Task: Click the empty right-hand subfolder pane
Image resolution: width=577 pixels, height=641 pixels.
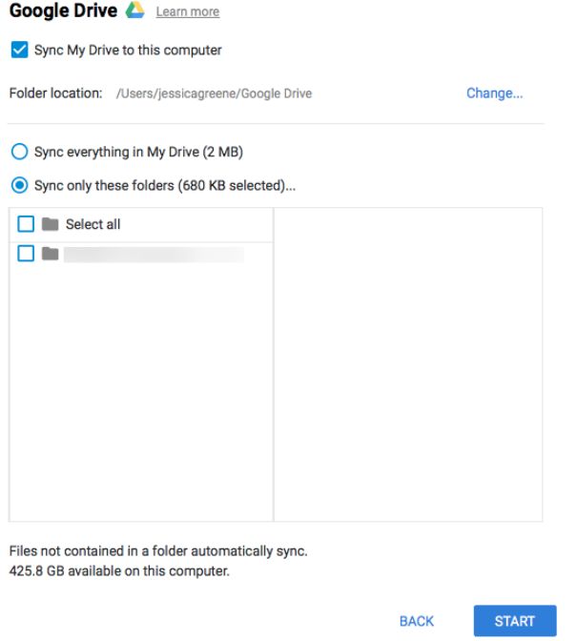Action: [x=408, y=362]
